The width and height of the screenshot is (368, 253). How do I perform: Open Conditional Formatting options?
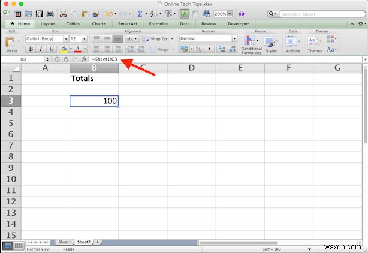251,45
